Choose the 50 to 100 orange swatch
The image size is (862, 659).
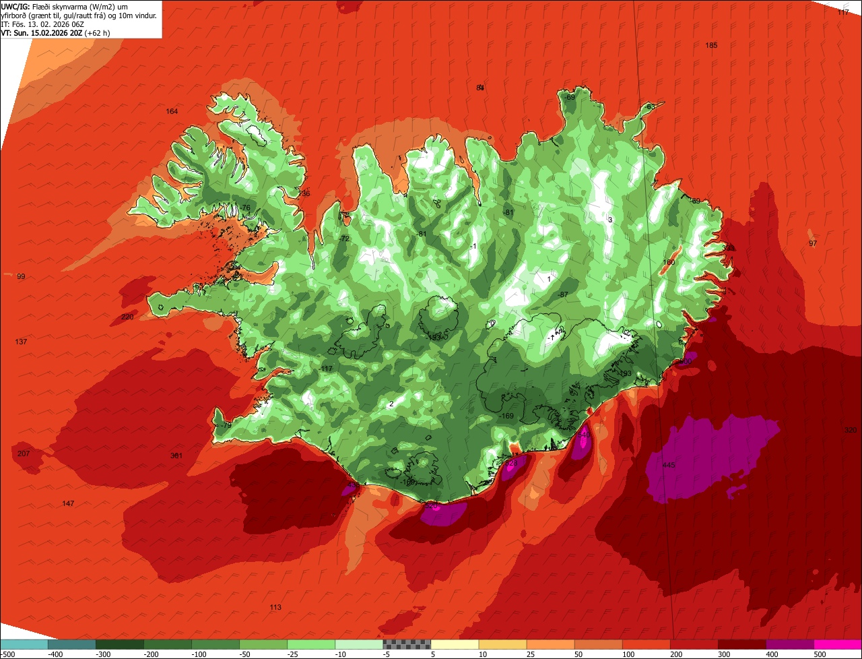coord(597,644)
